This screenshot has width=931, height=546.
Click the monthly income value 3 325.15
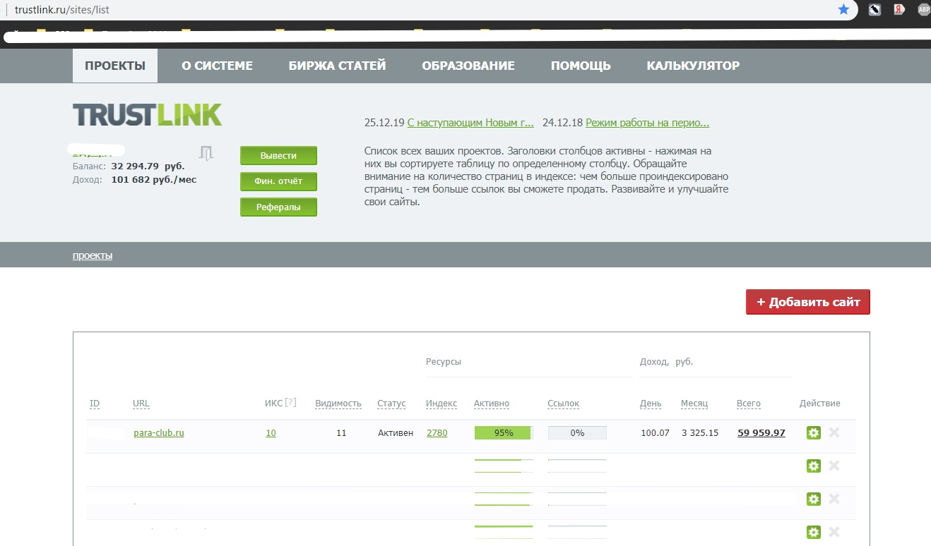[x=700, y=432]
